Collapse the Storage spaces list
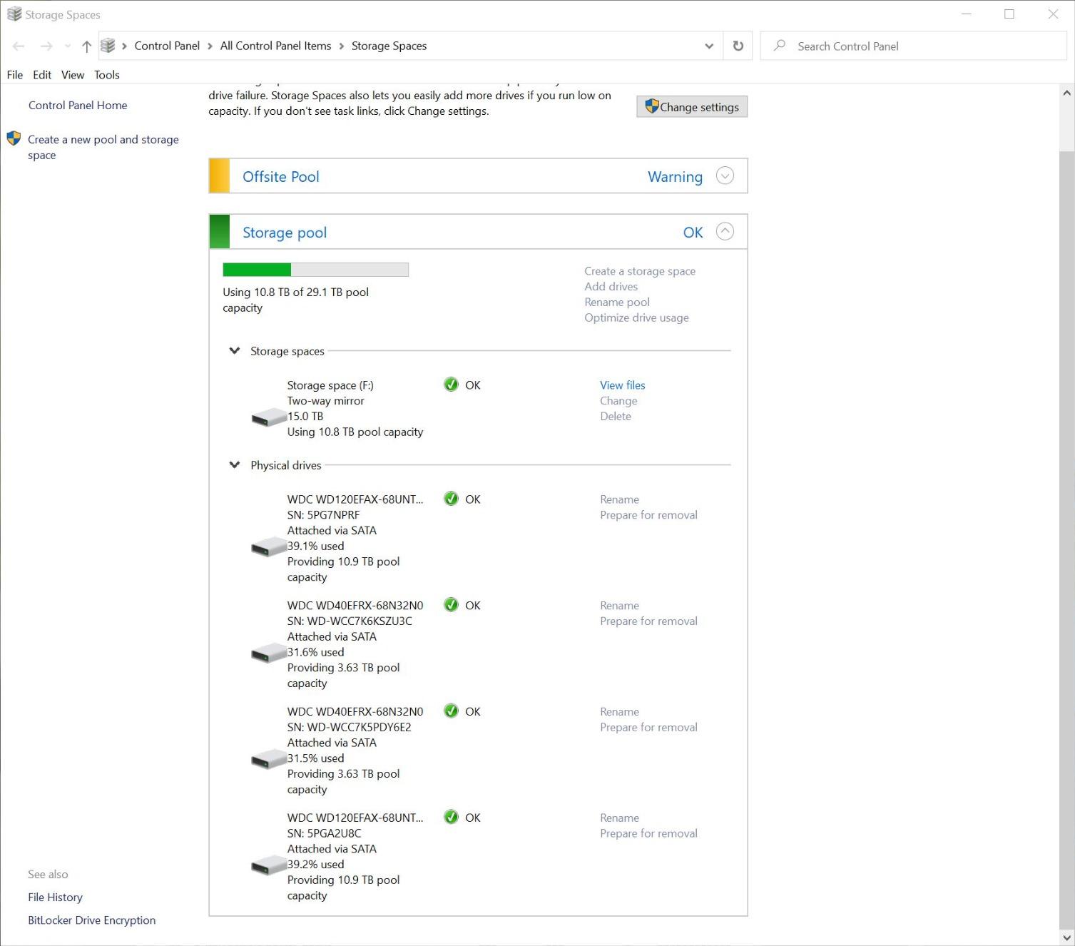 click(x=234, y=351)
